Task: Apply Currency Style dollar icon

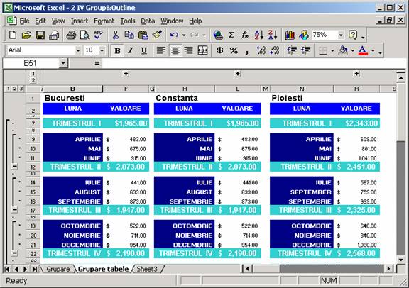Action: click(x=220, y=50)
